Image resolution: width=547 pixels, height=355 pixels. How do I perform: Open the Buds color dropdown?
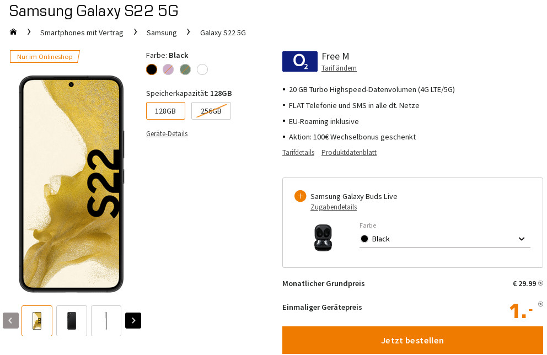coord(444,239)
